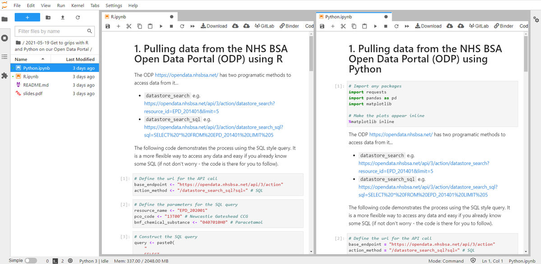Click the trusted notebook shield icon in status bar

click(x=473, y=260)
